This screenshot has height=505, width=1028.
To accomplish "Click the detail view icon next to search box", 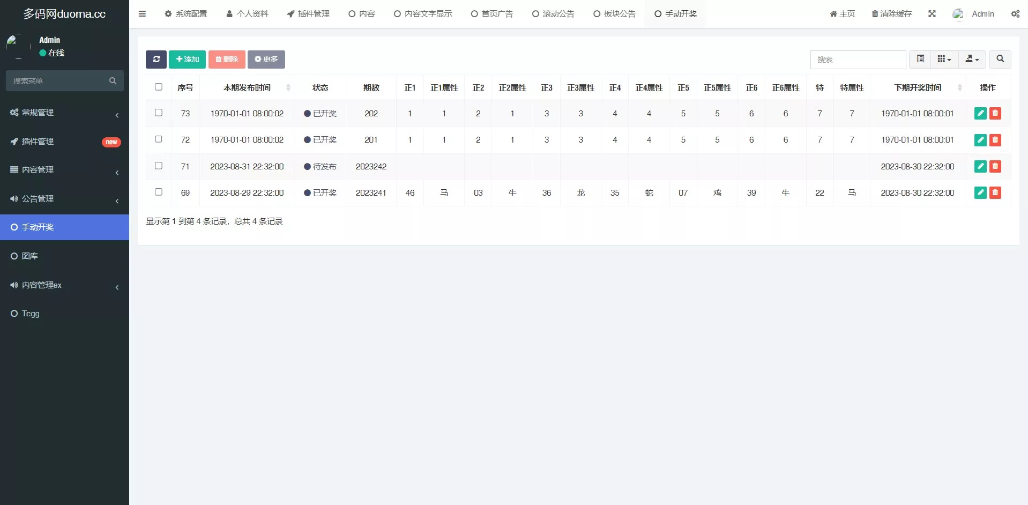I will pyautogui.click(x=920, y=59).
